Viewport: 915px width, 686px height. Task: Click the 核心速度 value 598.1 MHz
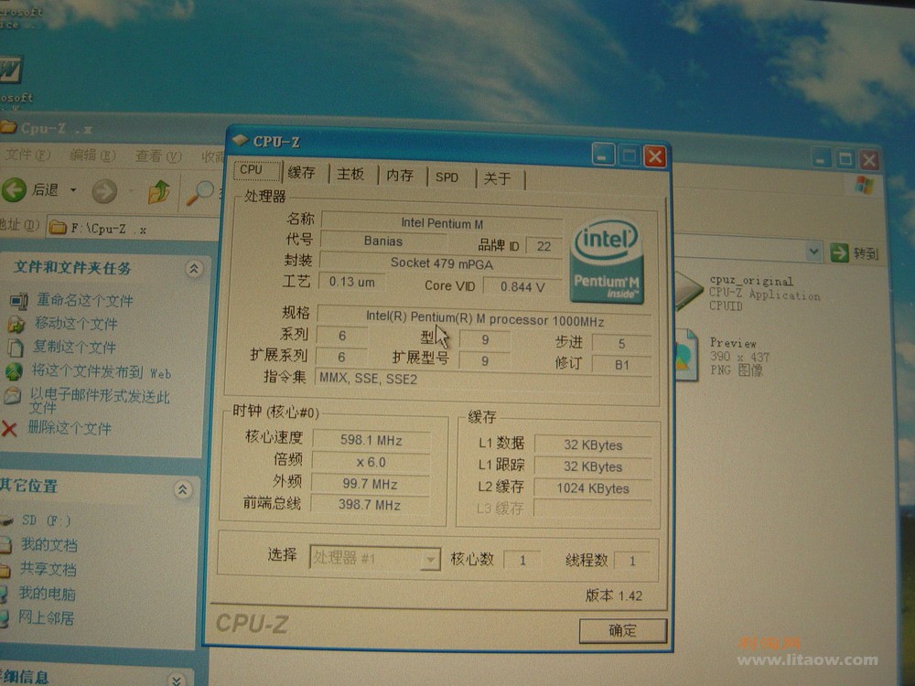tap(371, 441)
